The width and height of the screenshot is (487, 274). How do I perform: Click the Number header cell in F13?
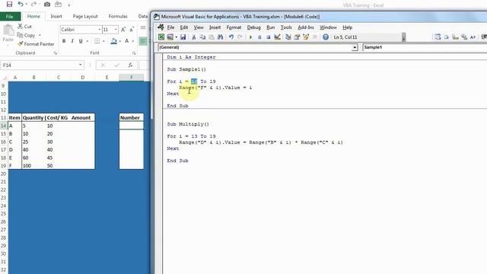tap(132, 117)
